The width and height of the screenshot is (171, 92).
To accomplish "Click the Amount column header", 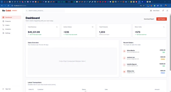I will tap(157, 89).
